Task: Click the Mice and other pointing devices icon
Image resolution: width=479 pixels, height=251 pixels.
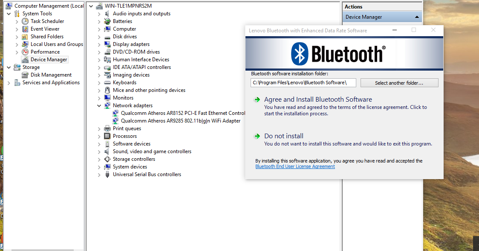Action: [107, 90]
